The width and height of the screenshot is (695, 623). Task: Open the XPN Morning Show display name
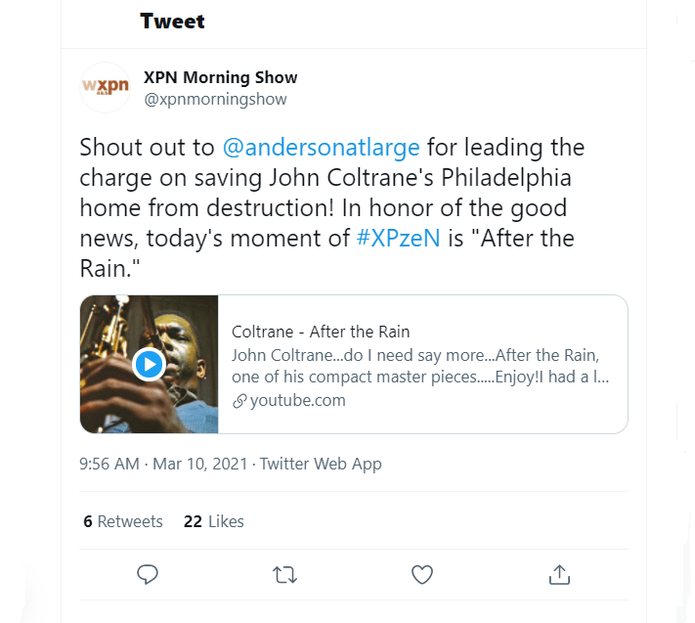click(x=220, y=77)
